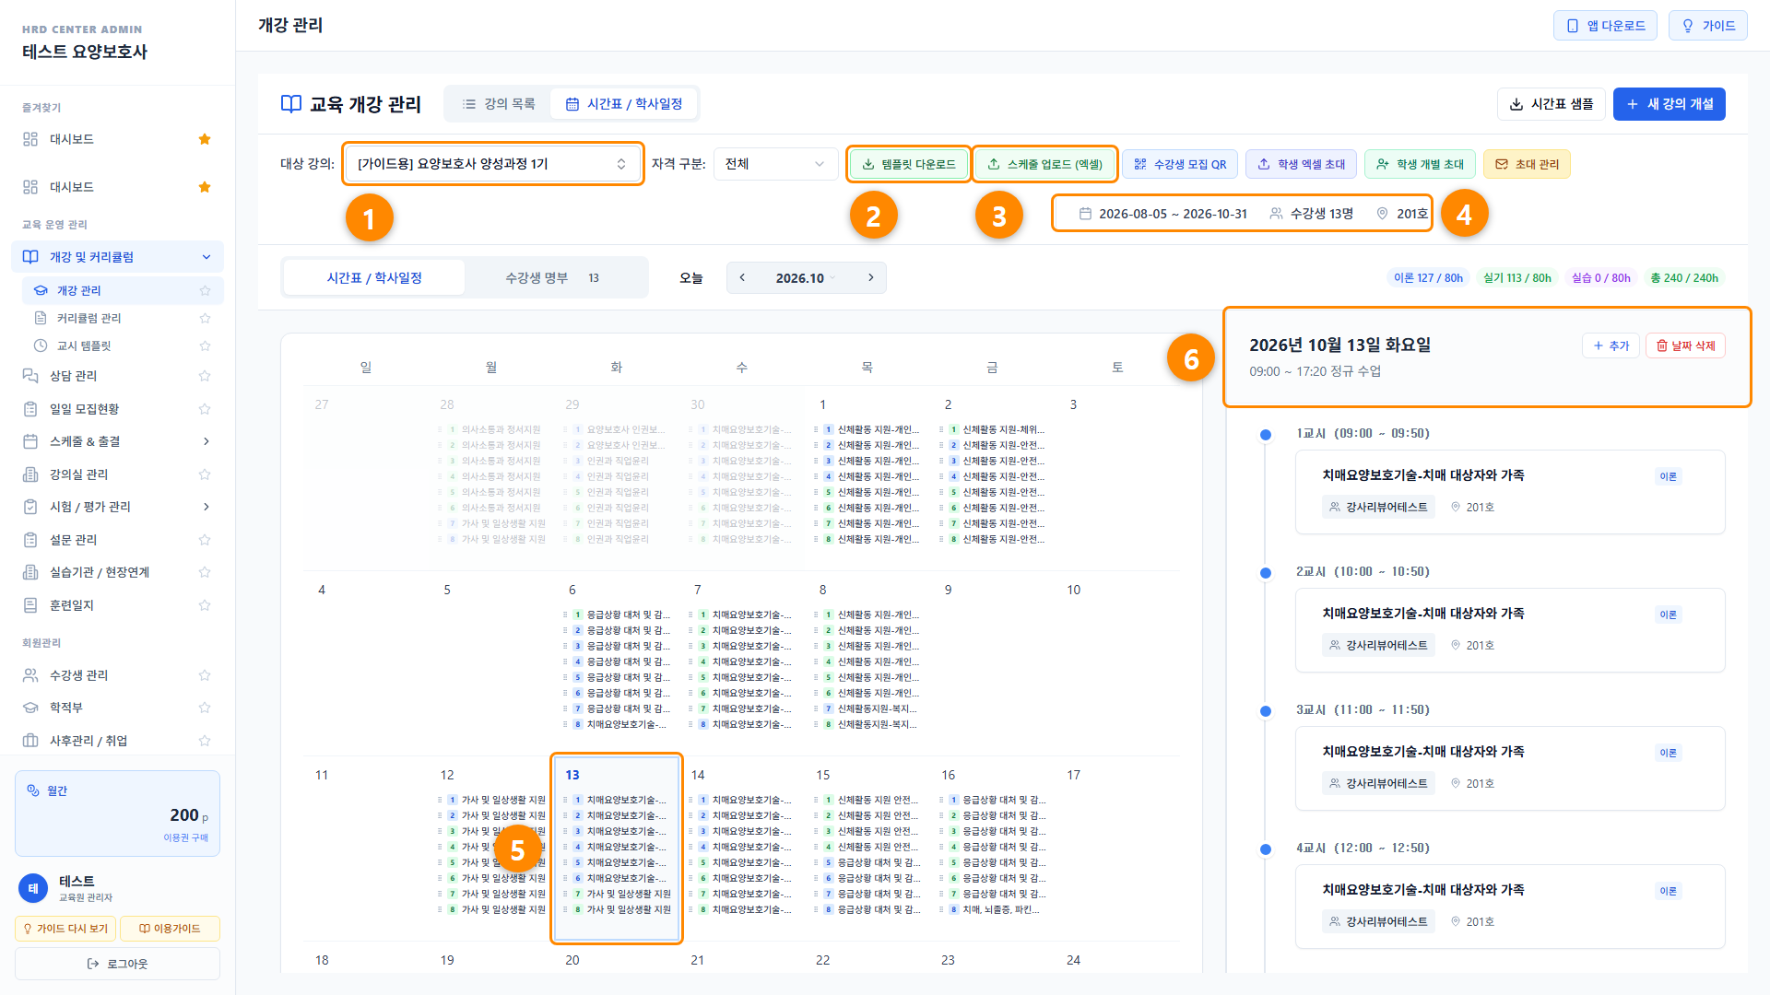Screen dimensions: 1770x995
Task: Open the 대상 강의 course dropdown
Action: [x=492, y=164]
